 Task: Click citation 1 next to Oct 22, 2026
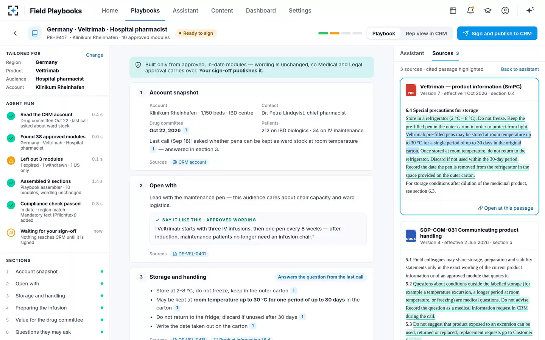(186, 130)
